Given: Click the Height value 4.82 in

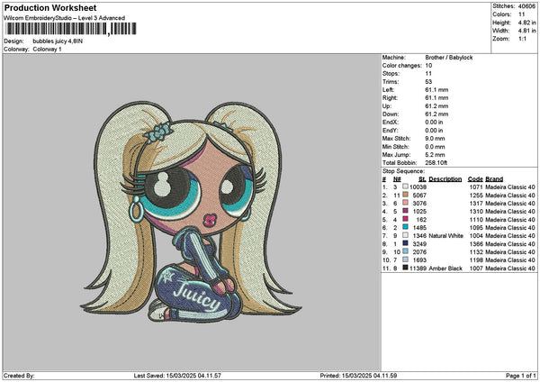Looking at the screenshot, I should pos(526,23).
